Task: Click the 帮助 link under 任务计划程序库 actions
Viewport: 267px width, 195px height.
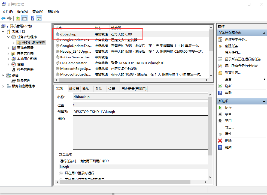Action: (228, 93)
